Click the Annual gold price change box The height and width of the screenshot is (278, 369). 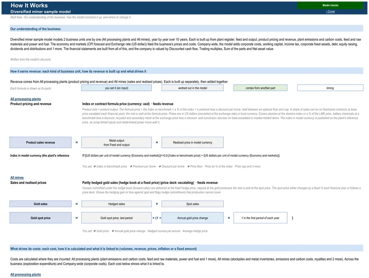(192, 218)
